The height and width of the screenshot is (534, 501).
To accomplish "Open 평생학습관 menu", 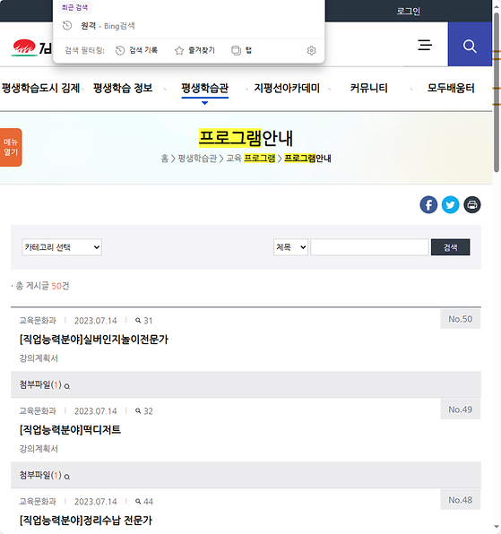I will pos(204,89).
